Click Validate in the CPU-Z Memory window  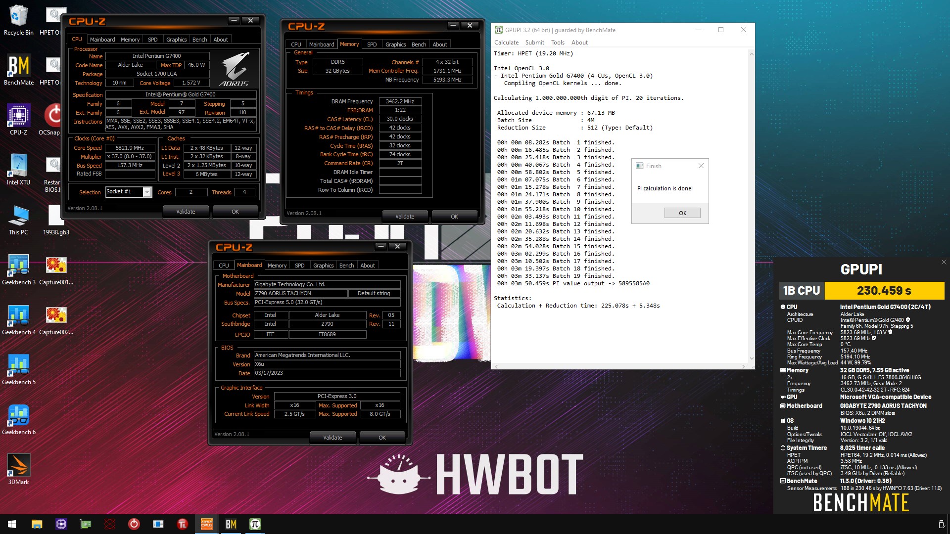[x=405, y=217]
